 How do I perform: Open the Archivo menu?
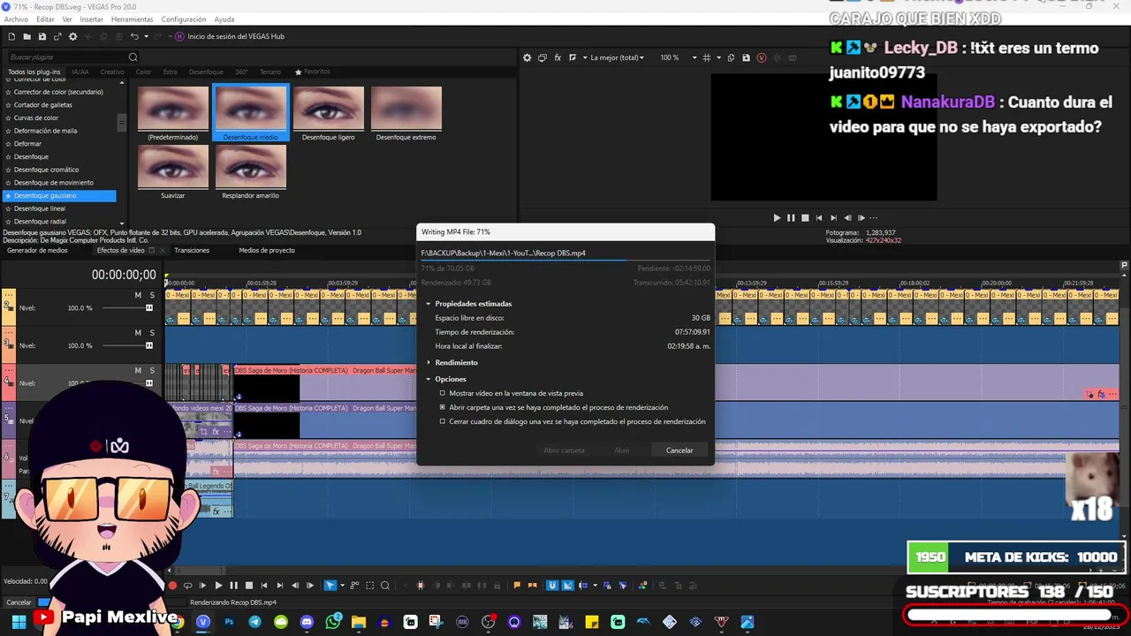pos(16,19)
